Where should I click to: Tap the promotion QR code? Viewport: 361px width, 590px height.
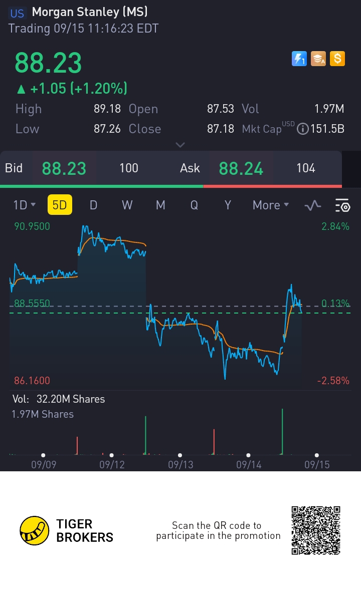[x=316, y=530]
